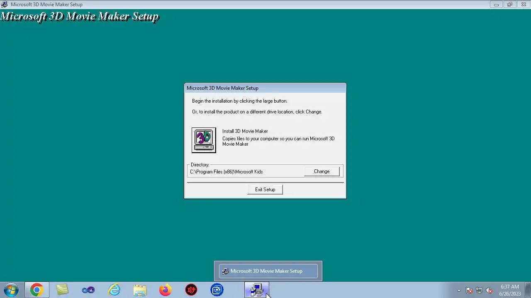Launch Firefox from the taskbar
Screen dimensions: 531x298
(x=166, y=290)
